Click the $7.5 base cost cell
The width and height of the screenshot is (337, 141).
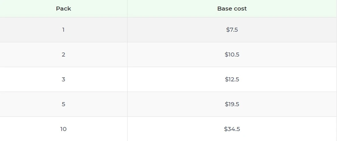coord(232,30)
